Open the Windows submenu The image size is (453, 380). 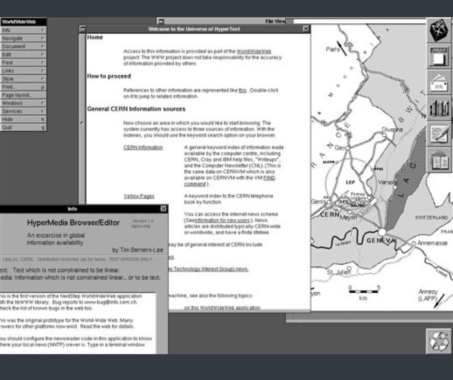click(23, 103)
